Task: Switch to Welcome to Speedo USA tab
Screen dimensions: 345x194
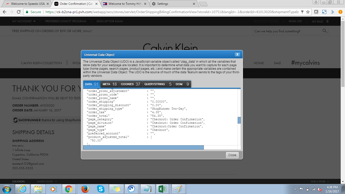Action: [28, 4]
